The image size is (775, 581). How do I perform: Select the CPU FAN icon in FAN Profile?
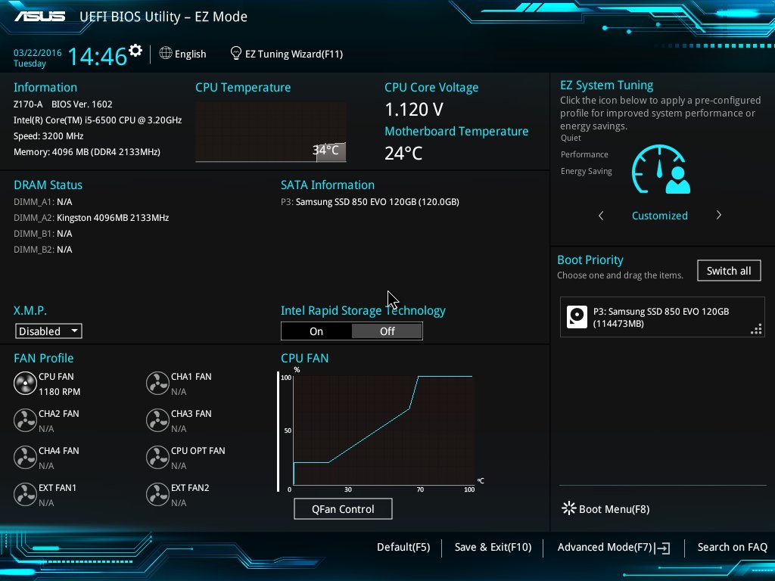point(25,384)
